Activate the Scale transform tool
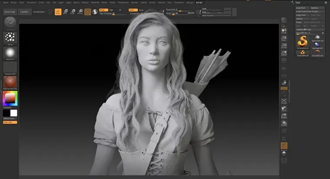 coord(73,12)
